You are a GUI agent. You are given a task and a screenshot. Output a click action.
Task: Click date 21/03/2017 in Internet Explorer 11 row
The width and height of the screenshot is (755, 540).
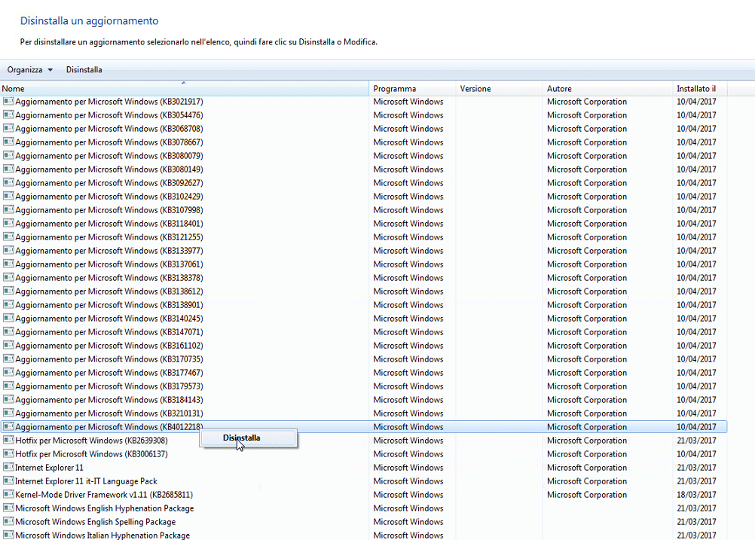(x=696, y=468)
